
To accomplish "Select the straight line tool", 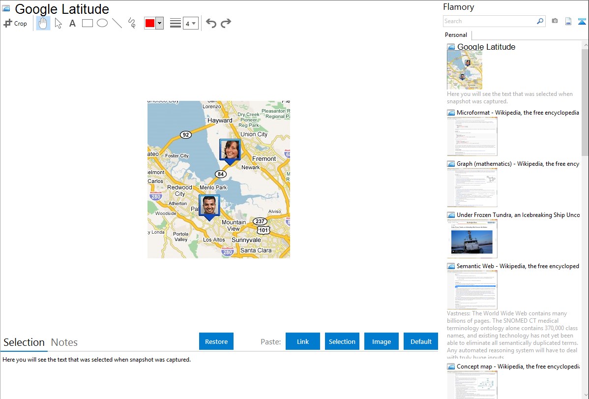I will pos(117,23).
